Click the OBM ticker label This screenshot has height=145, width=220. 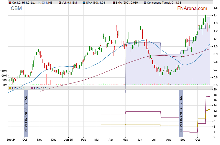click(x=16, y=8)
